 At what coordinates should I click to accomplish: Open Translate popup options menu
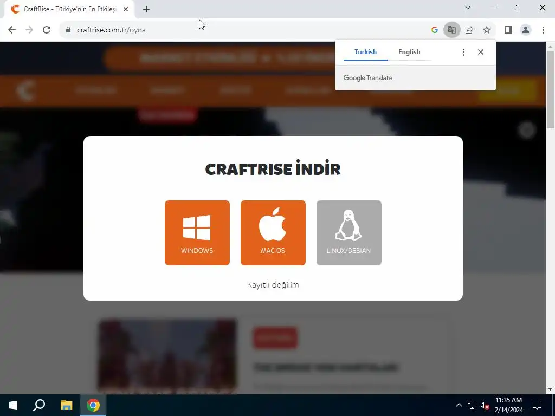click(463, 53)
